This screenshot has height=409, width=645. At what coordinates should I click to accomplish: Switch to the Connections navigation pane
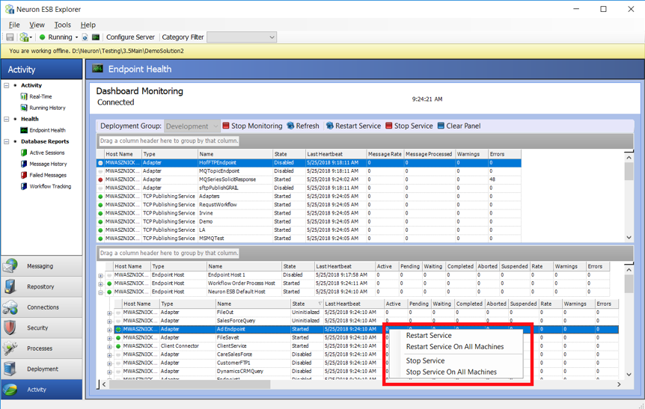click(x=42, y=307)
